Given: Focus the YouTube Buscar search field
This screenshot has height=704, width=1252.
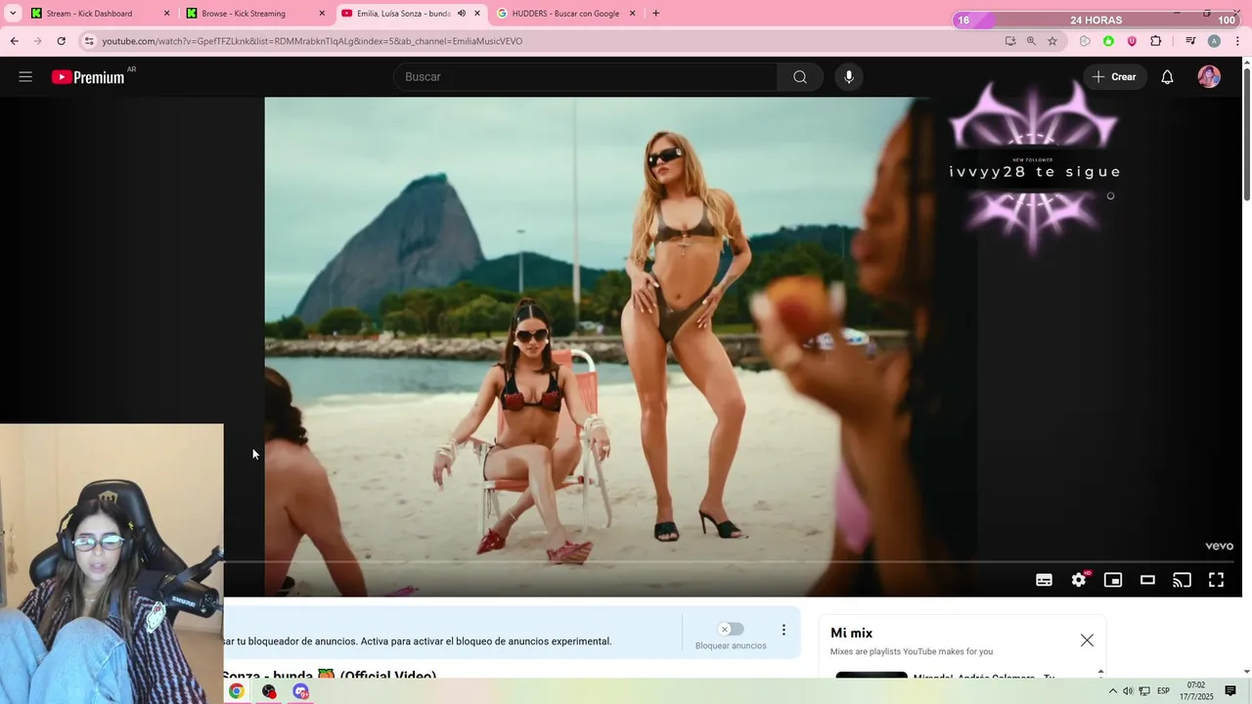Looking at the screenshot, I should [585, 77].
